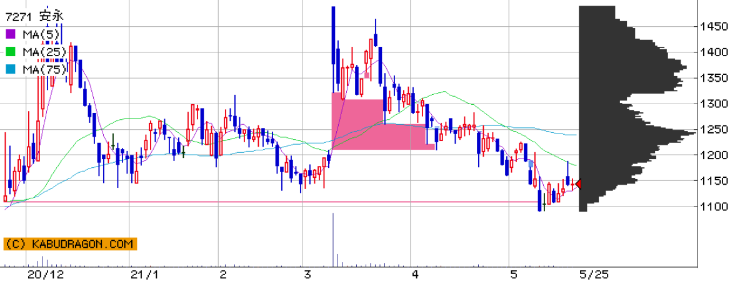Click the "2" month axis label
Screen dimensions: 750x282
click(224, 275)
